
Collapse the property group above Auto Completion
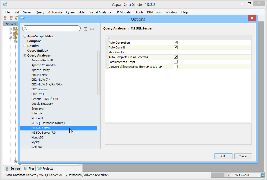tap(107, 38)
